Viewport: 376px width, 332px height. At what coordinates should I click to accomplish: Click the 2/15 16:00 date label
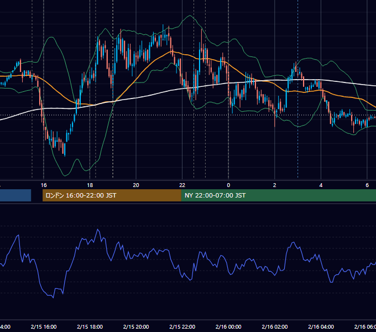click(x=44, y=326)
